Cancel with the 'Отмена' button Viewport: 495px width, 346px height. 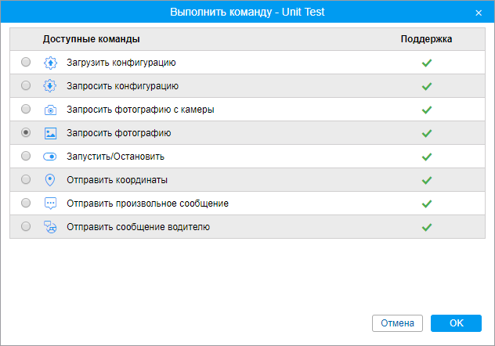pos(397,323)
